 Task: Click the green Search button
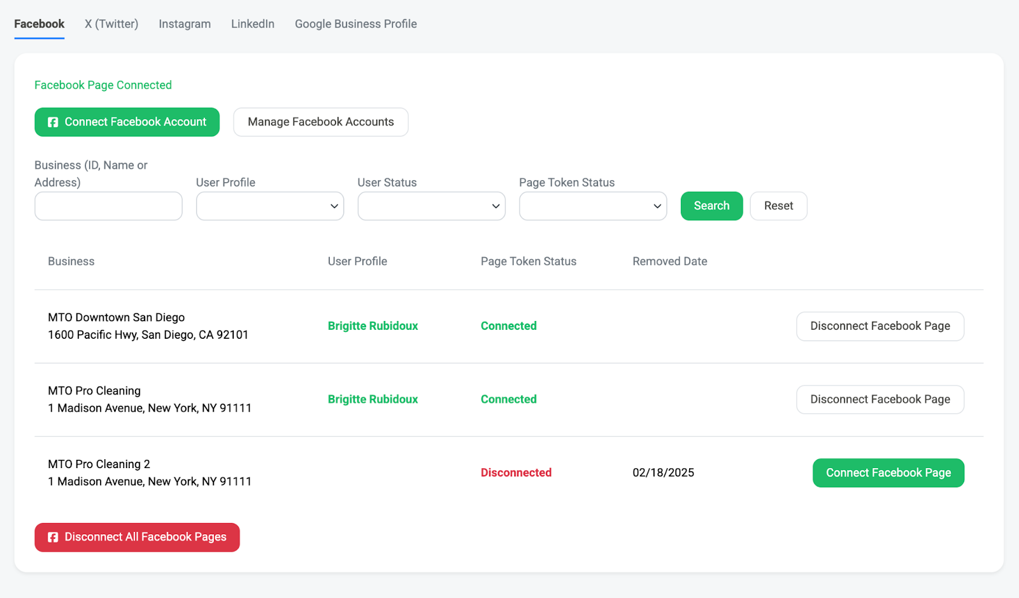tap(711, 206)
